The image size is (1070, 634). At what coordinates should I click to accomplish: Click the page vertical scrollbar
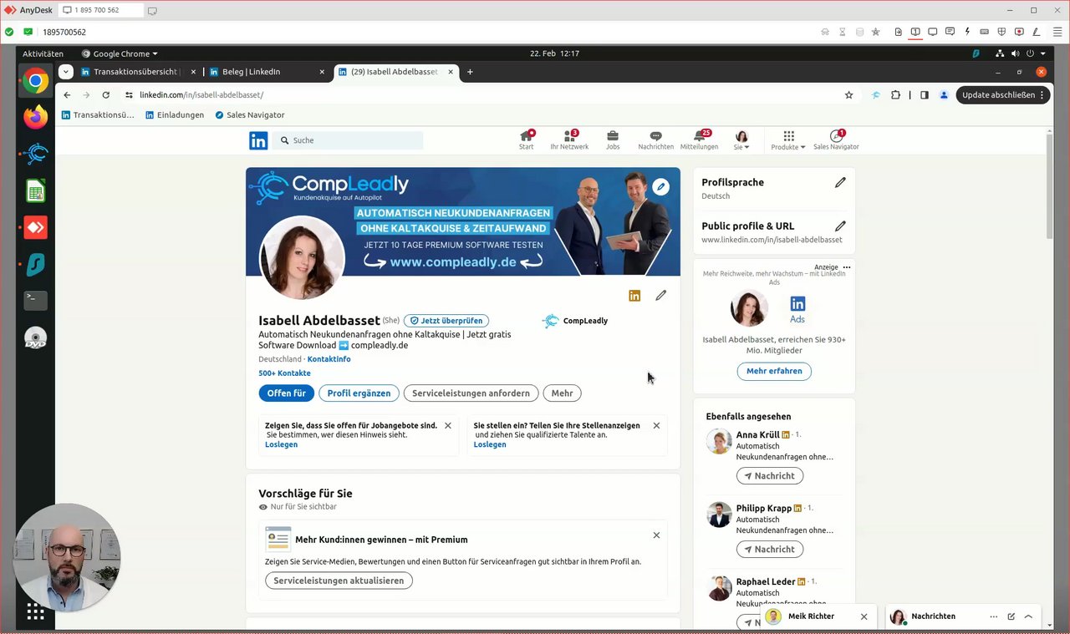[x=1049, y=185]
